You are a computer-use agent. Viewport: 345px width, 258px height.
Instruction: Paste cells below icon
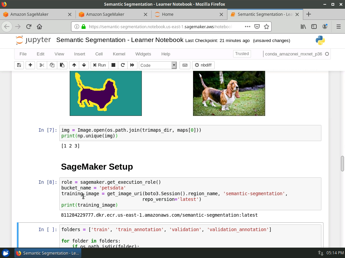62,65
